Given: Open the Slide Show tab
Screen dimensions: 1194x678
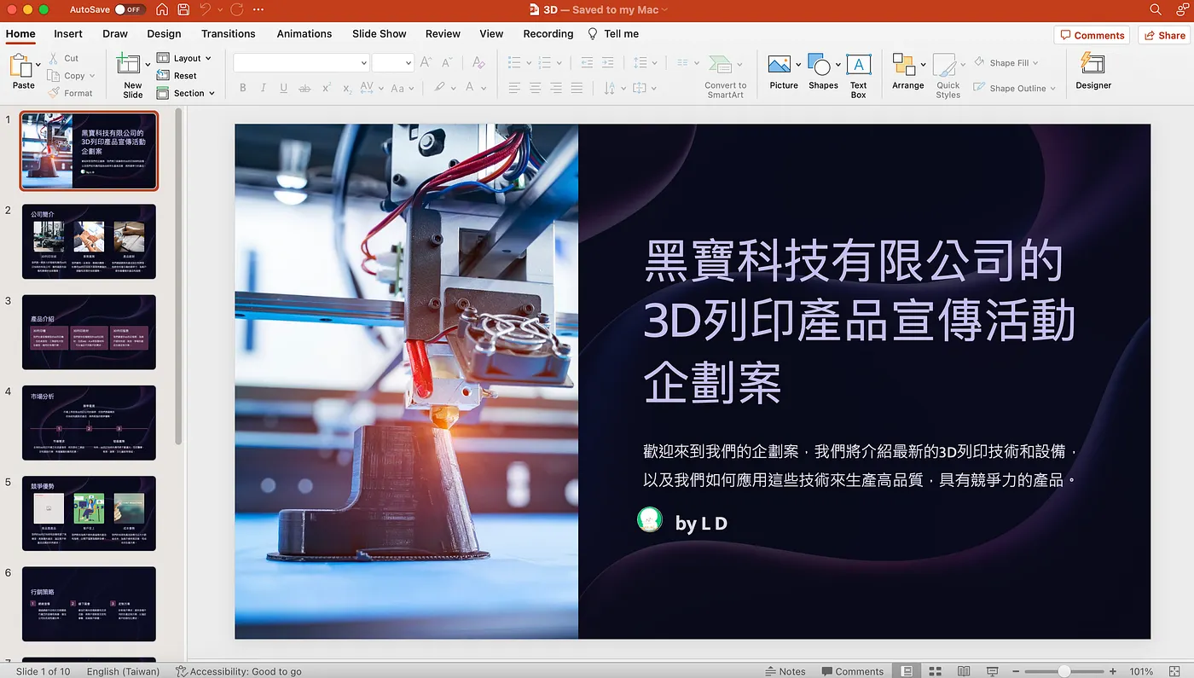Looking at the screenshot, I should (x=380, y=33).
